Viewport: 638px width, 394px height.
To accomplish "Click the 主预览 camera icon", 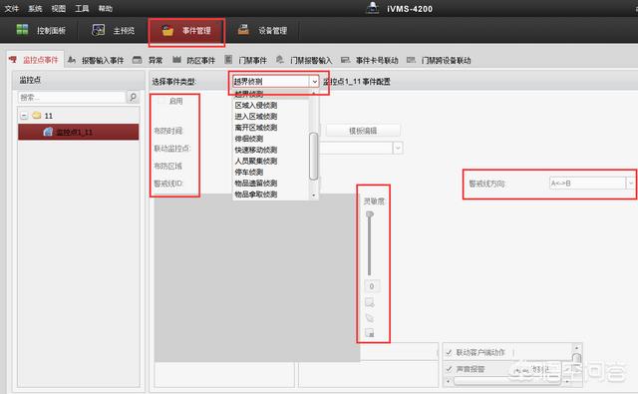I will tap(99, 30).
